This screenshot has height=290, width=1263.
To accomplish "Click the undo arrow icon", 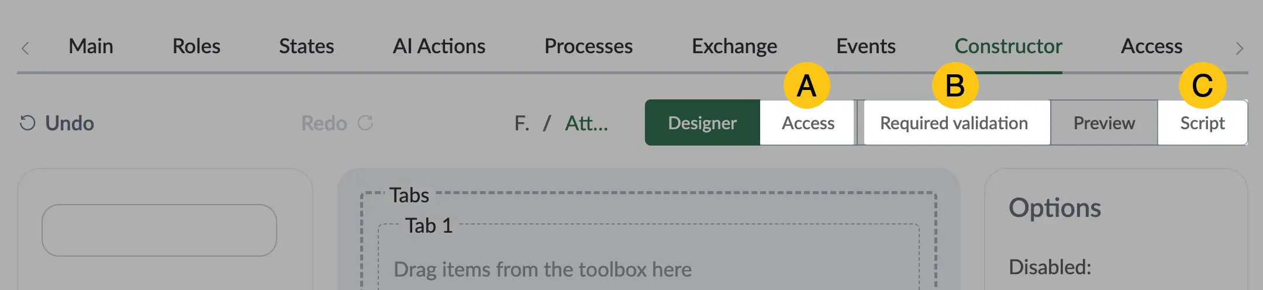I will 27,123.
